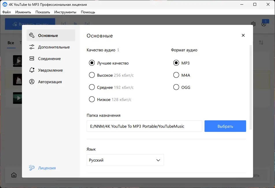Choose the OGG audio format
Viewport: 275px width, 188px height.
[176, 87]
